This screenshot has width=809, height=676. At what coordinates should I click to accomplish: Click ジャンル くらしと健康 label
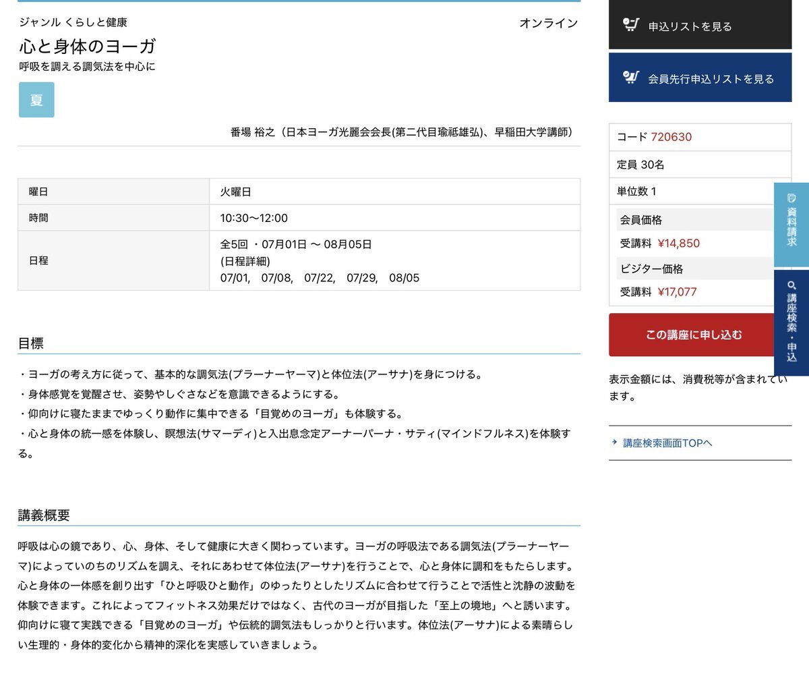[73, 22]
